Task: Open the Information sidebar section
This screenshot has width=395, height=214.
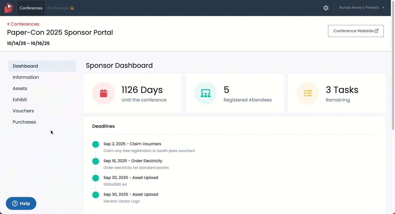Action: (x=26, y=77)
